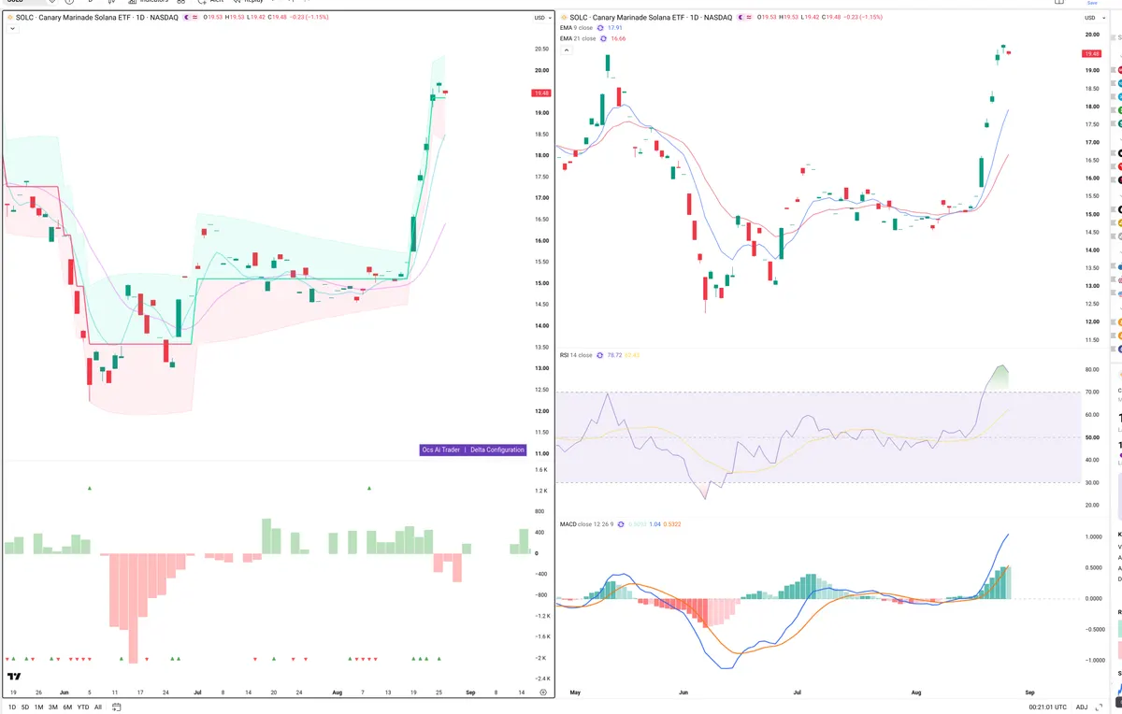This screenshot has height=714, width=1122.
Task: Click the 20.50 price level on left axis
Action: click(540, 49)
